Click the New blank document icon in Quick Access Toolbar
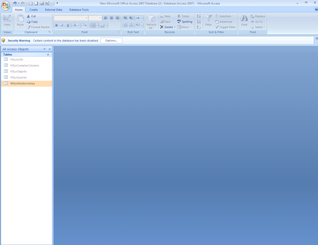 coord(36,3)
